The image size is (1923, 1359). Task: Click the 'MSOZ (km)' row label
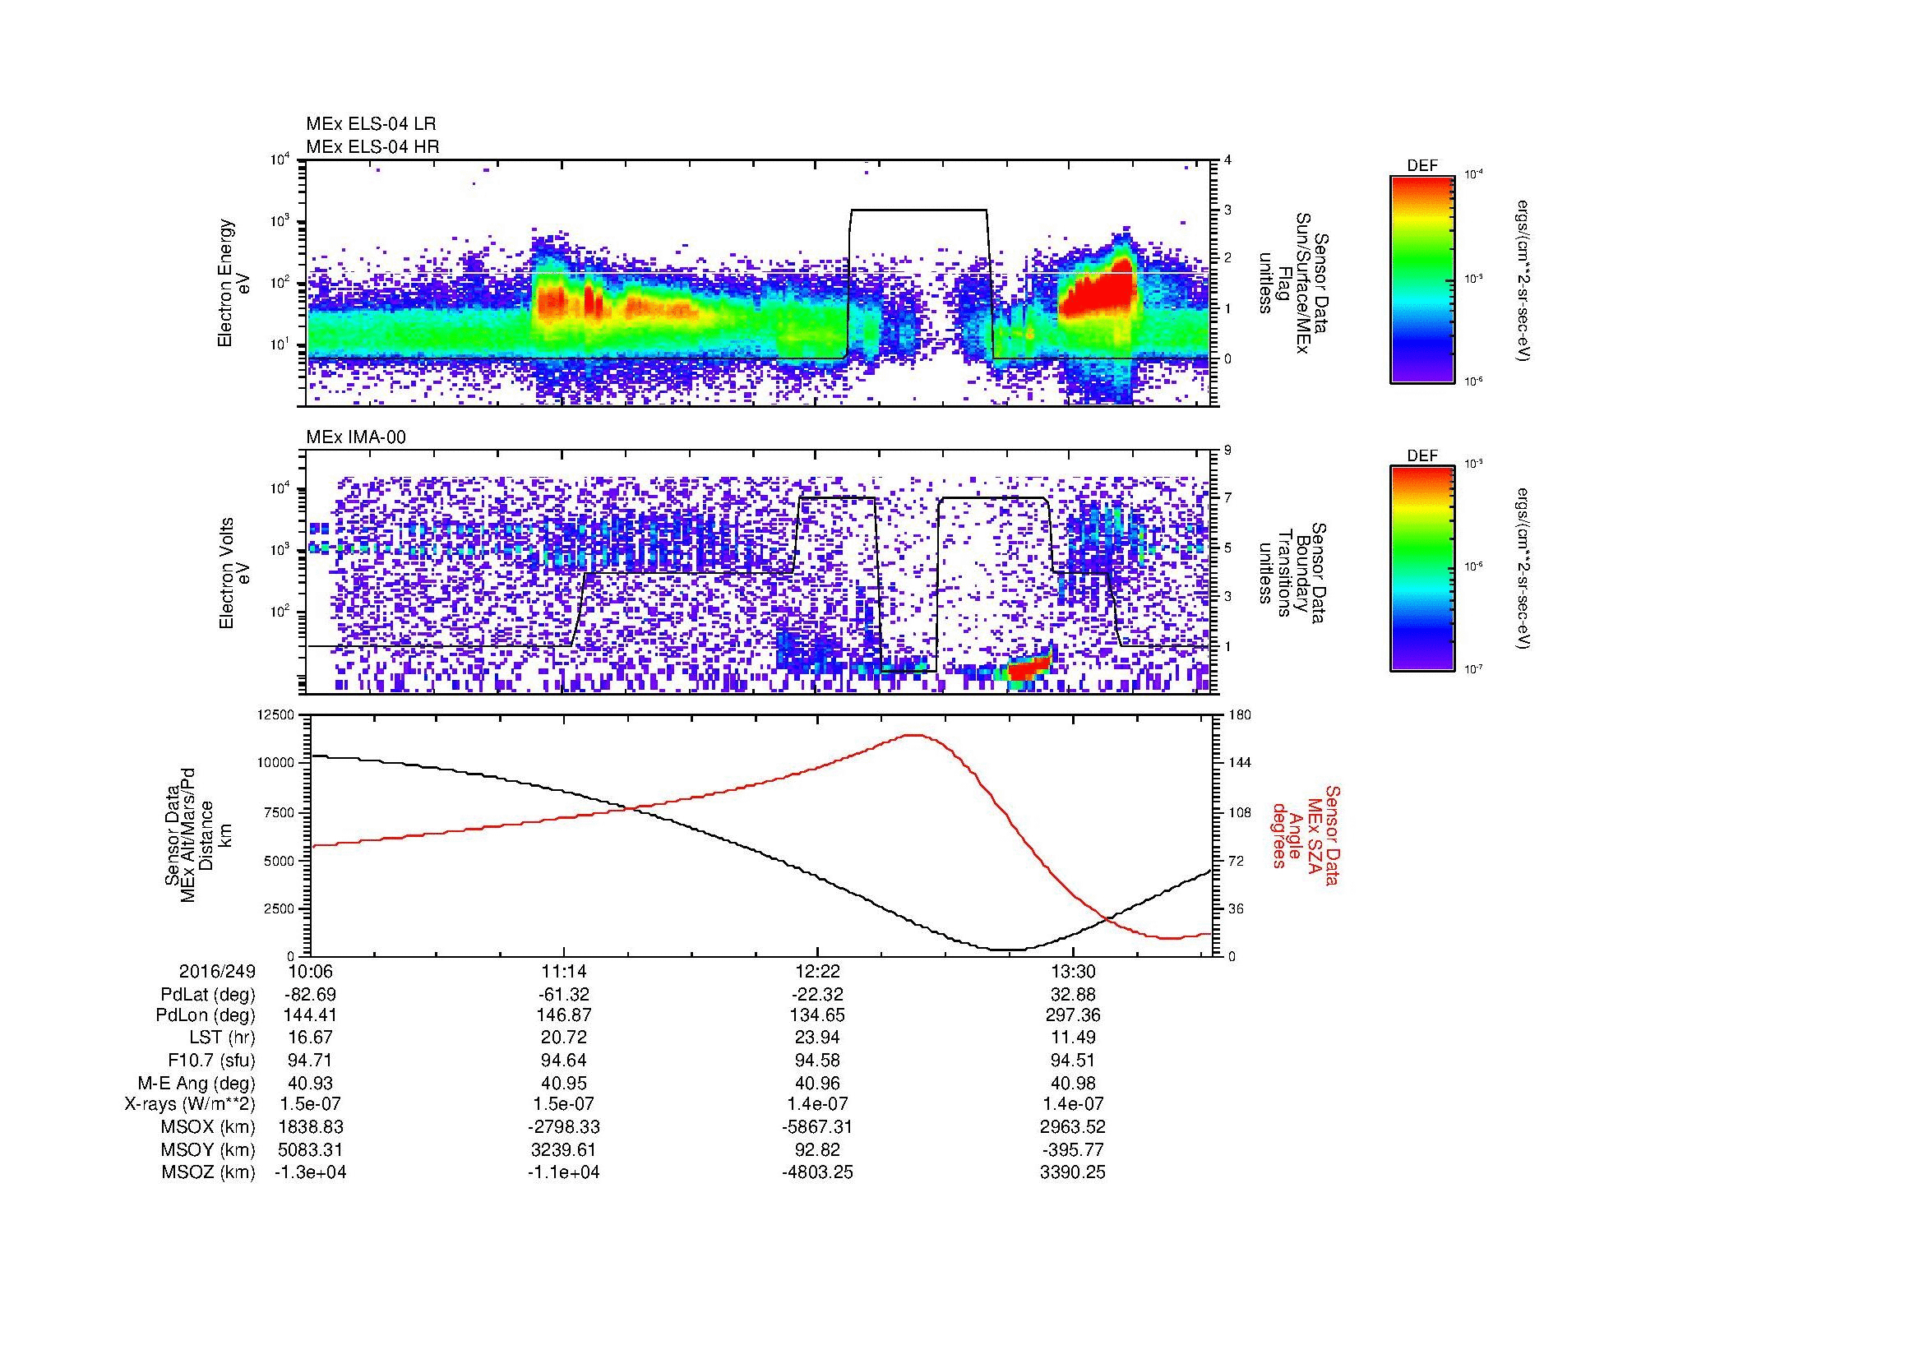tap(209, 1172)
